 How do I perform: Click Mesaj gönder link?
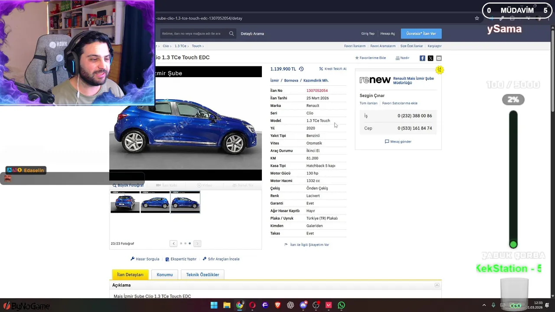(398, 142)
